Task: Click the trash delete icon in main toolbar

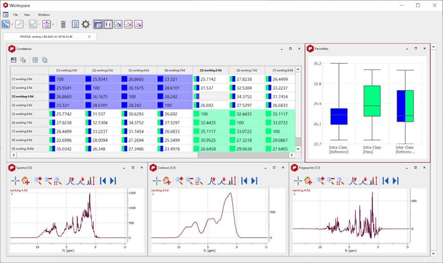Action: [x=63, y=24]
